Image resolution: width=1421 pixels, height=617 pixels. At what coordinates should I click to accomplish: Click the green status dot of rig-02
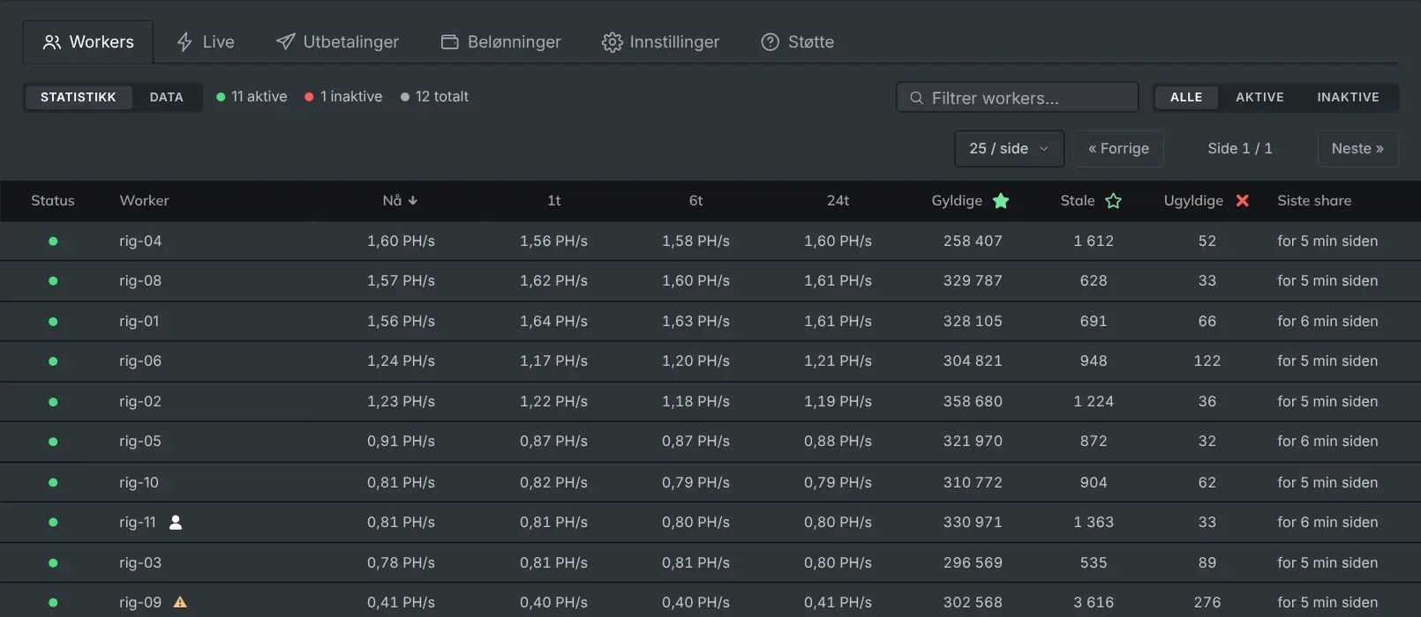pyautogui.click(x=53, y=402)
